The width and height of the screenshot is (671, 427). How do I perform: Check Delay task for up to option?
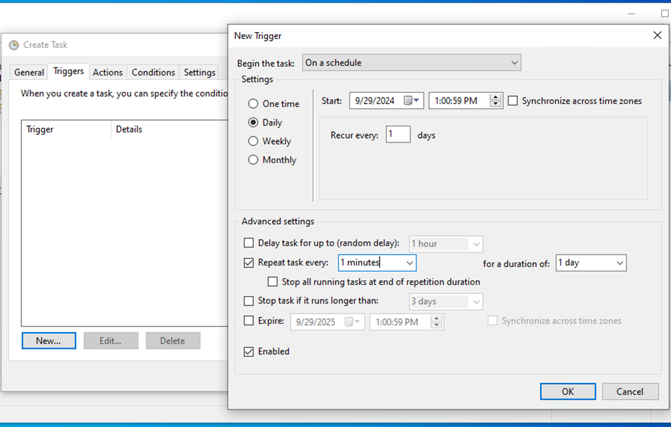click(249, 243)
